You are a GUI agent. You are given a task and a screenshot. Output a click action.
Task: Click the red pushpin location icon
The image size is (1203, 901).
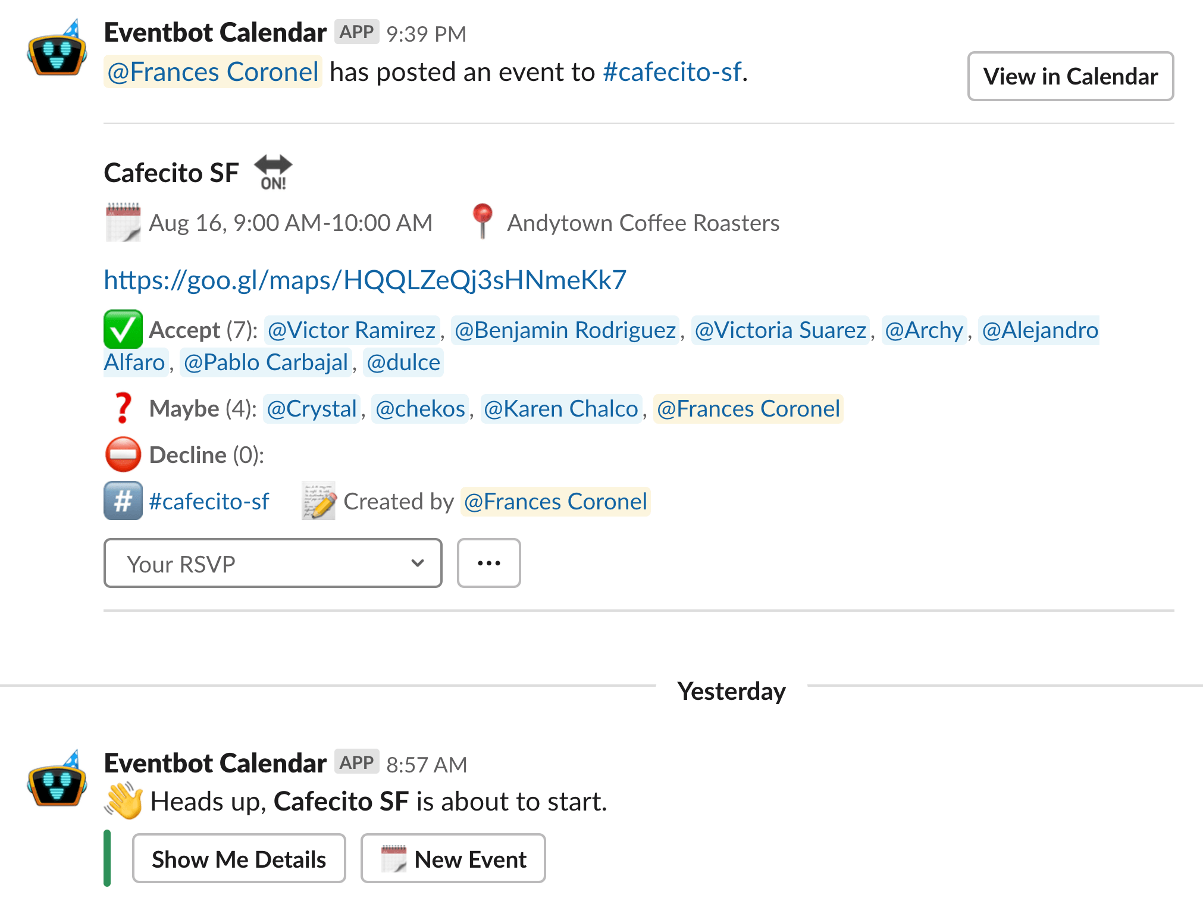click(x=482, y=221)
